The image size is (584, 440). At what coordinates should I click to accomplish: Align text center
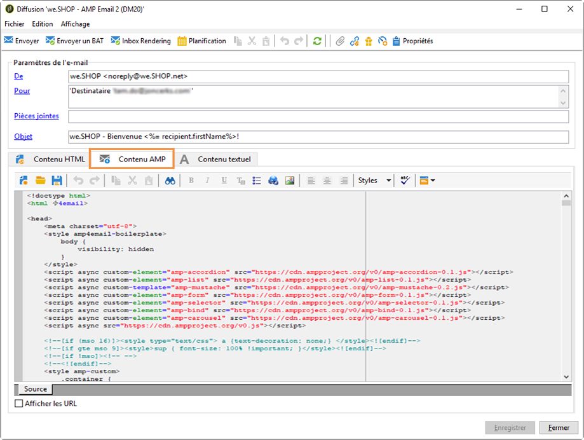[x=327, y=181]
